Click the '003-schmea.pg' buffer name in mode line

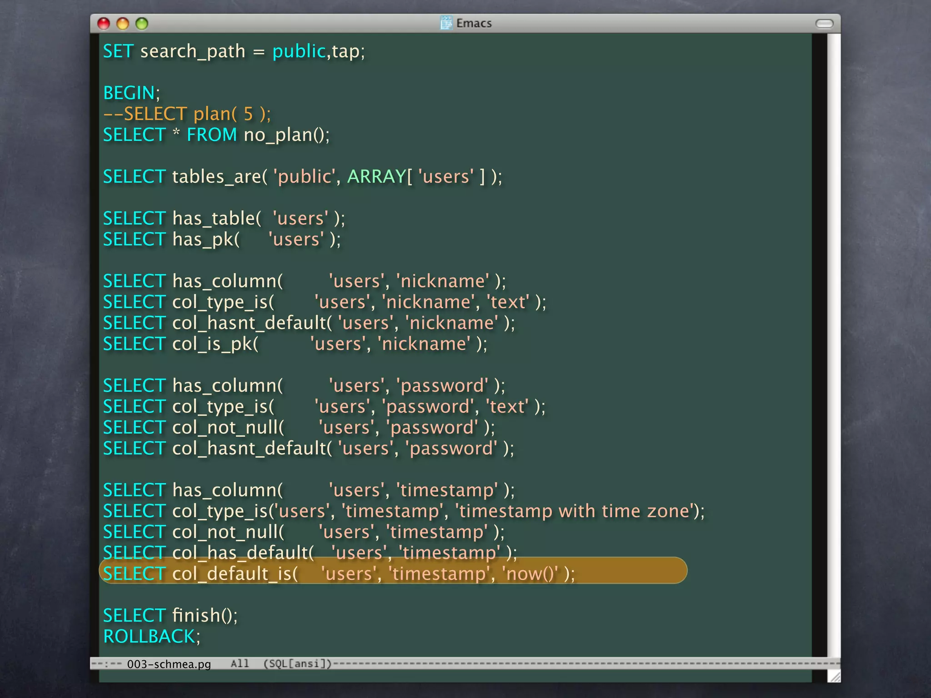[169, 664]
